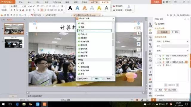
Task: Toggle Bold formatting
Action: click(x=11, y=10)
